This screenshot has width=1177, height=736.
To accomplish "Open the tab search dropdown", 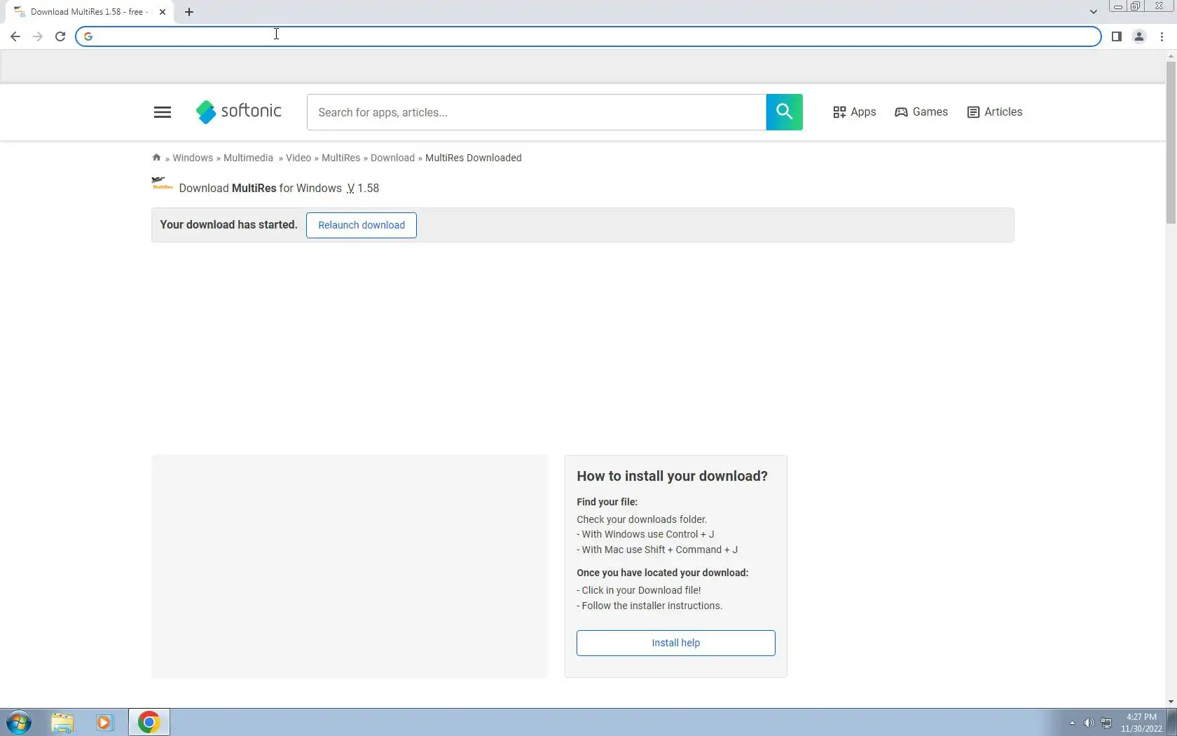I will coord(1093,12).
